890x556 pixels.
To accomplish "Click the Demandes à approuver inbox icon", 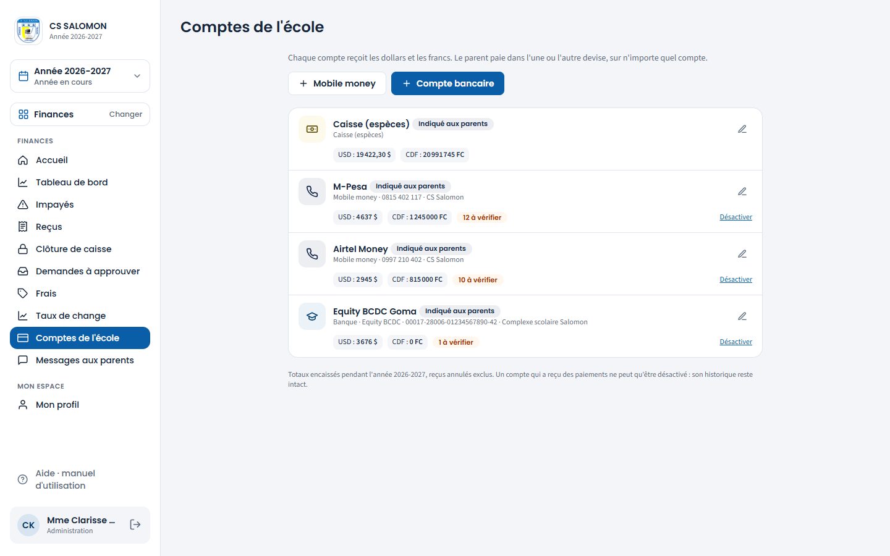I will point(23,271).
